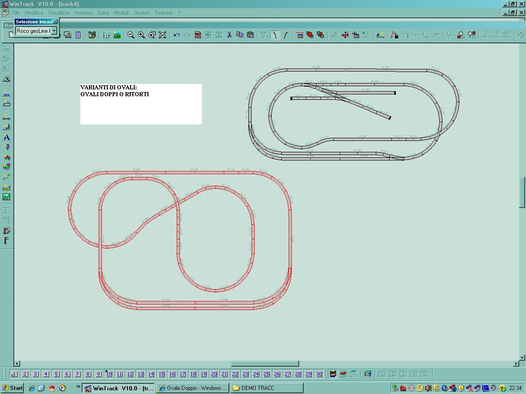The height and width of the screenshot is (394, 526).
Task: Click the zoom out magnifier icon
Action: (x=131, y=35)
